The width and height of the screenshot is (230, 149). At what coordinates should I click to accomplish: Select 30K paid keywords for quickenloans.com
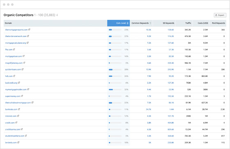(x=223, y=70)
